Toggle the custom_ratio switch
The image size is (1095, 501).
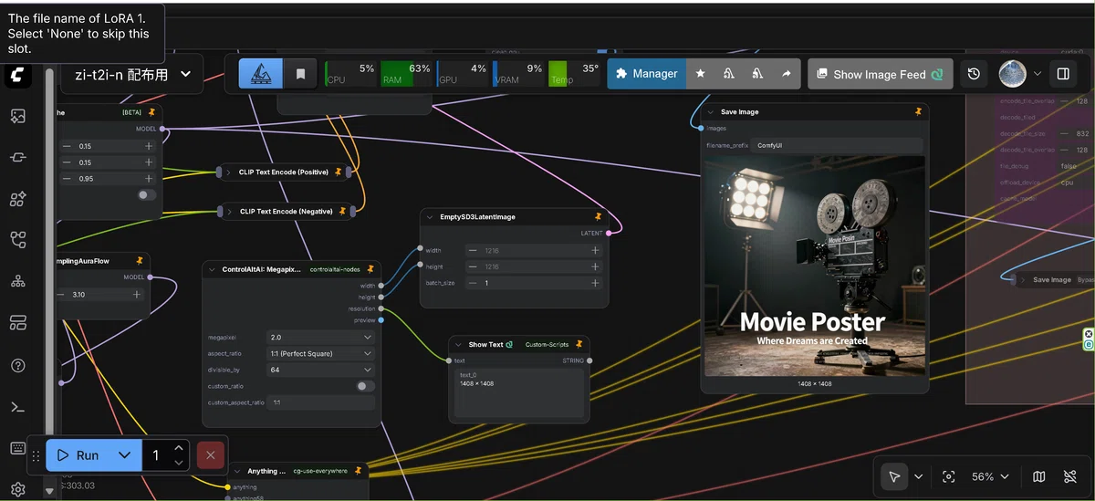[x=365, y=386]
